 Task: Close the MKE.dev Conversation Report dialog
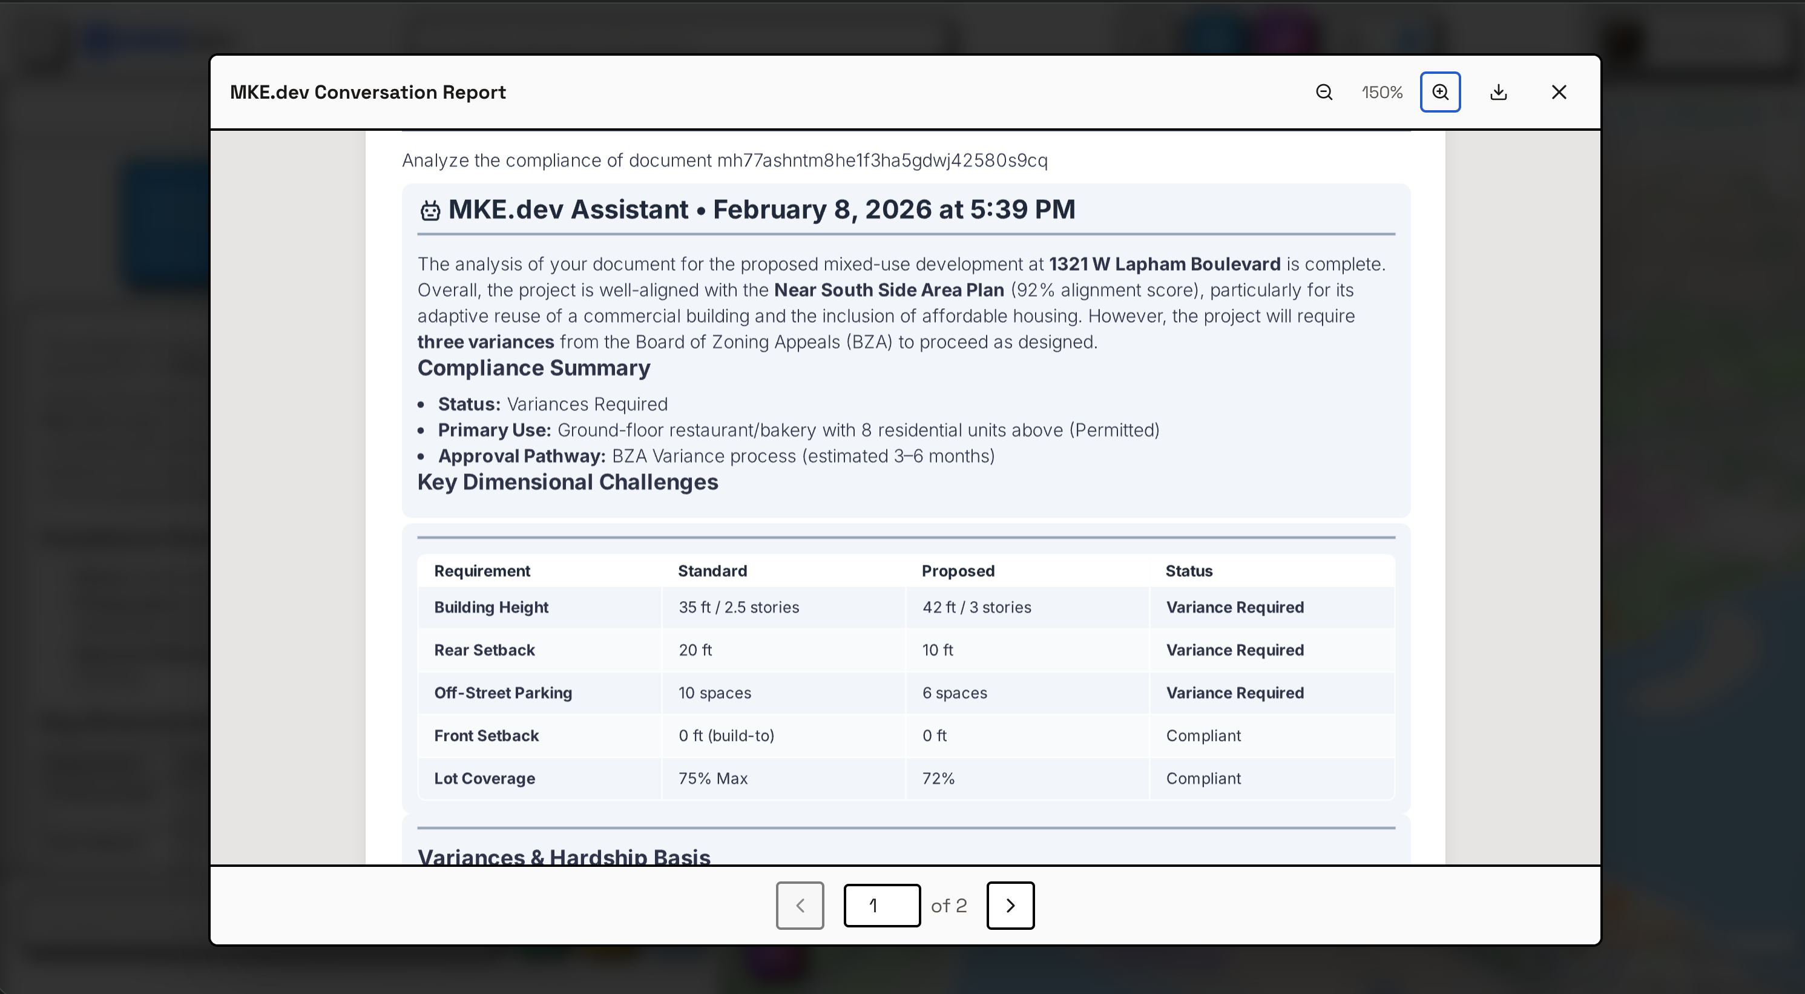point(1559,93)
